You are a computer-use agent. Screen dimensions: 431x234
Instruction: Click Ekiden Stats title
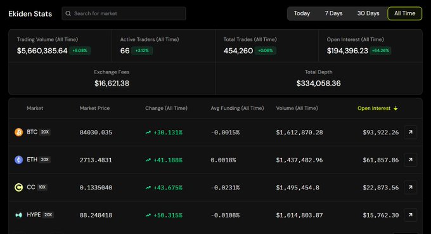coord(30,14)
